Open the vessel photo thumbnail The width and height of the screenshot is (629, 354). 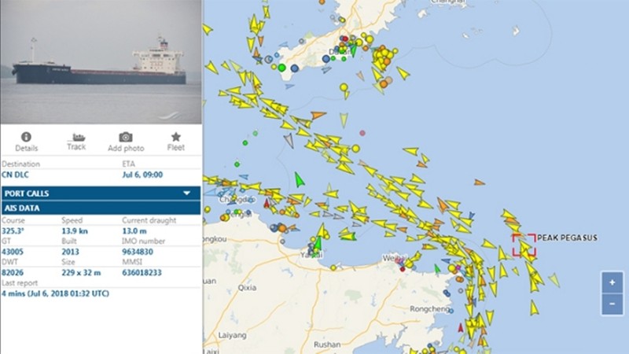(x=101, y=62)
